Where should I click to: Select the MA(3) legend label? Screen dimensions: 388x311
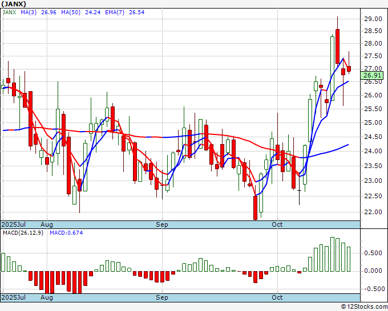29,13
